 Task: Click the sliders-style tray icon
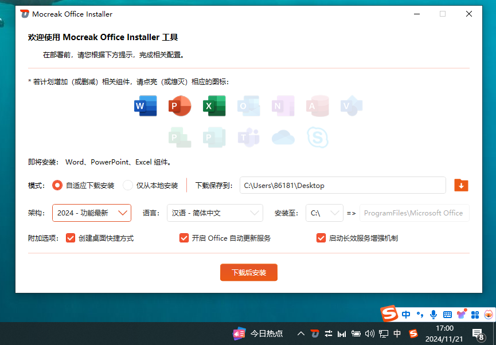pyautogui.click(x=329, y=334)
